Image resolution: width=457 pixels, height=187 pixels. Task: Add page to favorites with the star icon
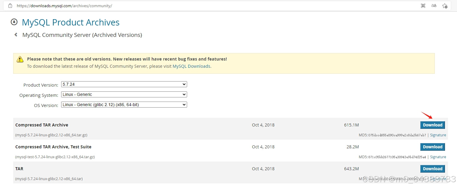(x=445, y=6)
